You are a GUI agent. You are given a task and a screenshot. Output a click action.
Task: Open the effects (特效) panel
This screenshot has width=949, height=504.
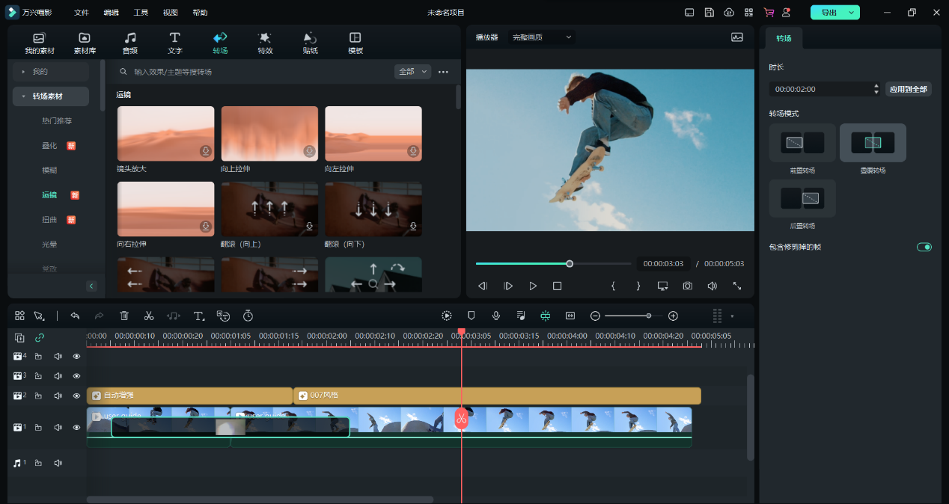point(265,43)
